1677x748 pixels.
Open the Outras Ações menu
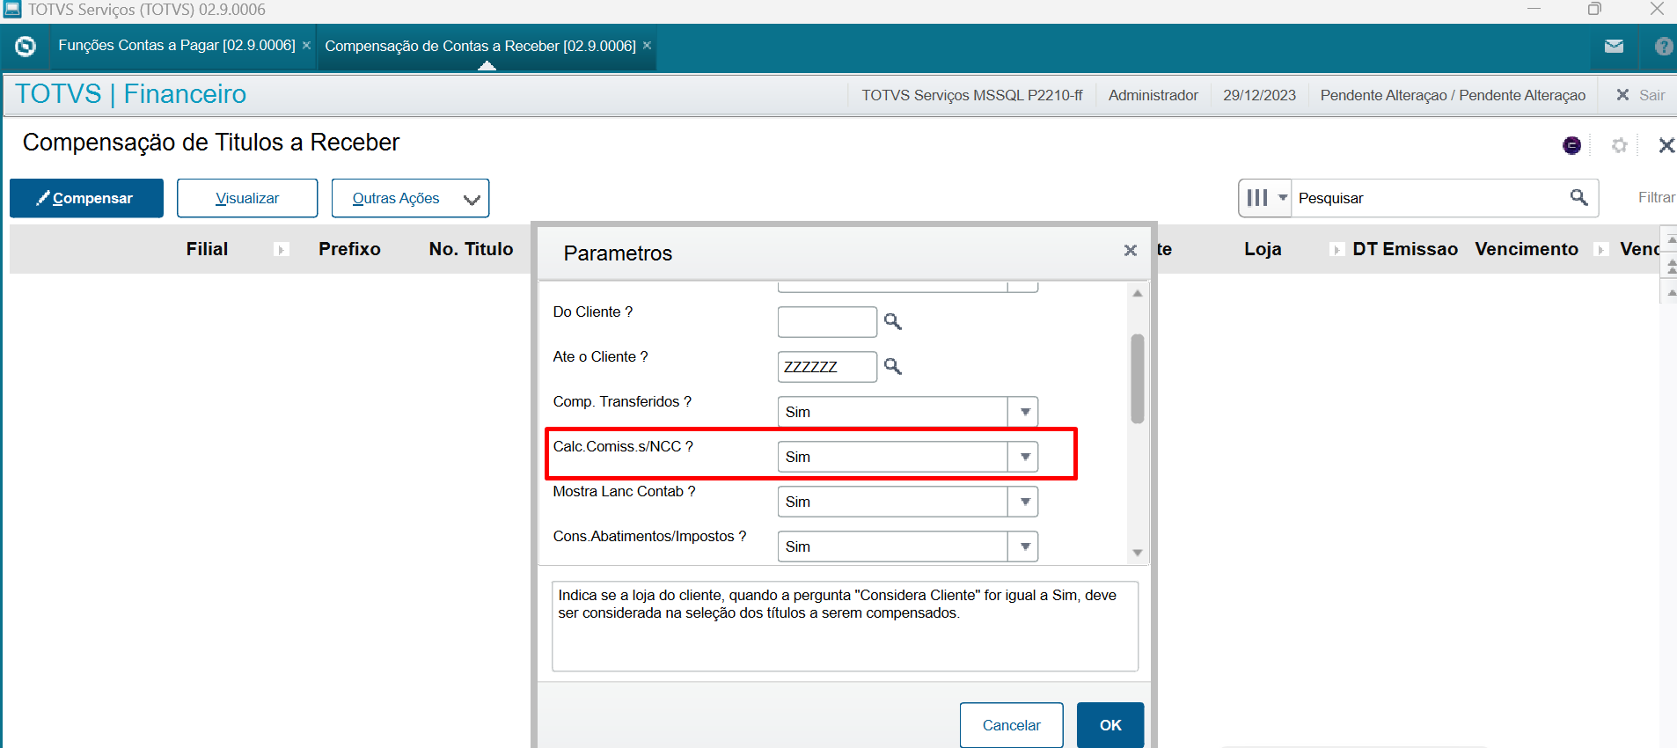pyautogui.click(x=410, y=198)
